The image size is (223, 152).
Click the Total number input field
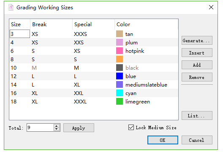pyautogui.click(x=40, y=128)
